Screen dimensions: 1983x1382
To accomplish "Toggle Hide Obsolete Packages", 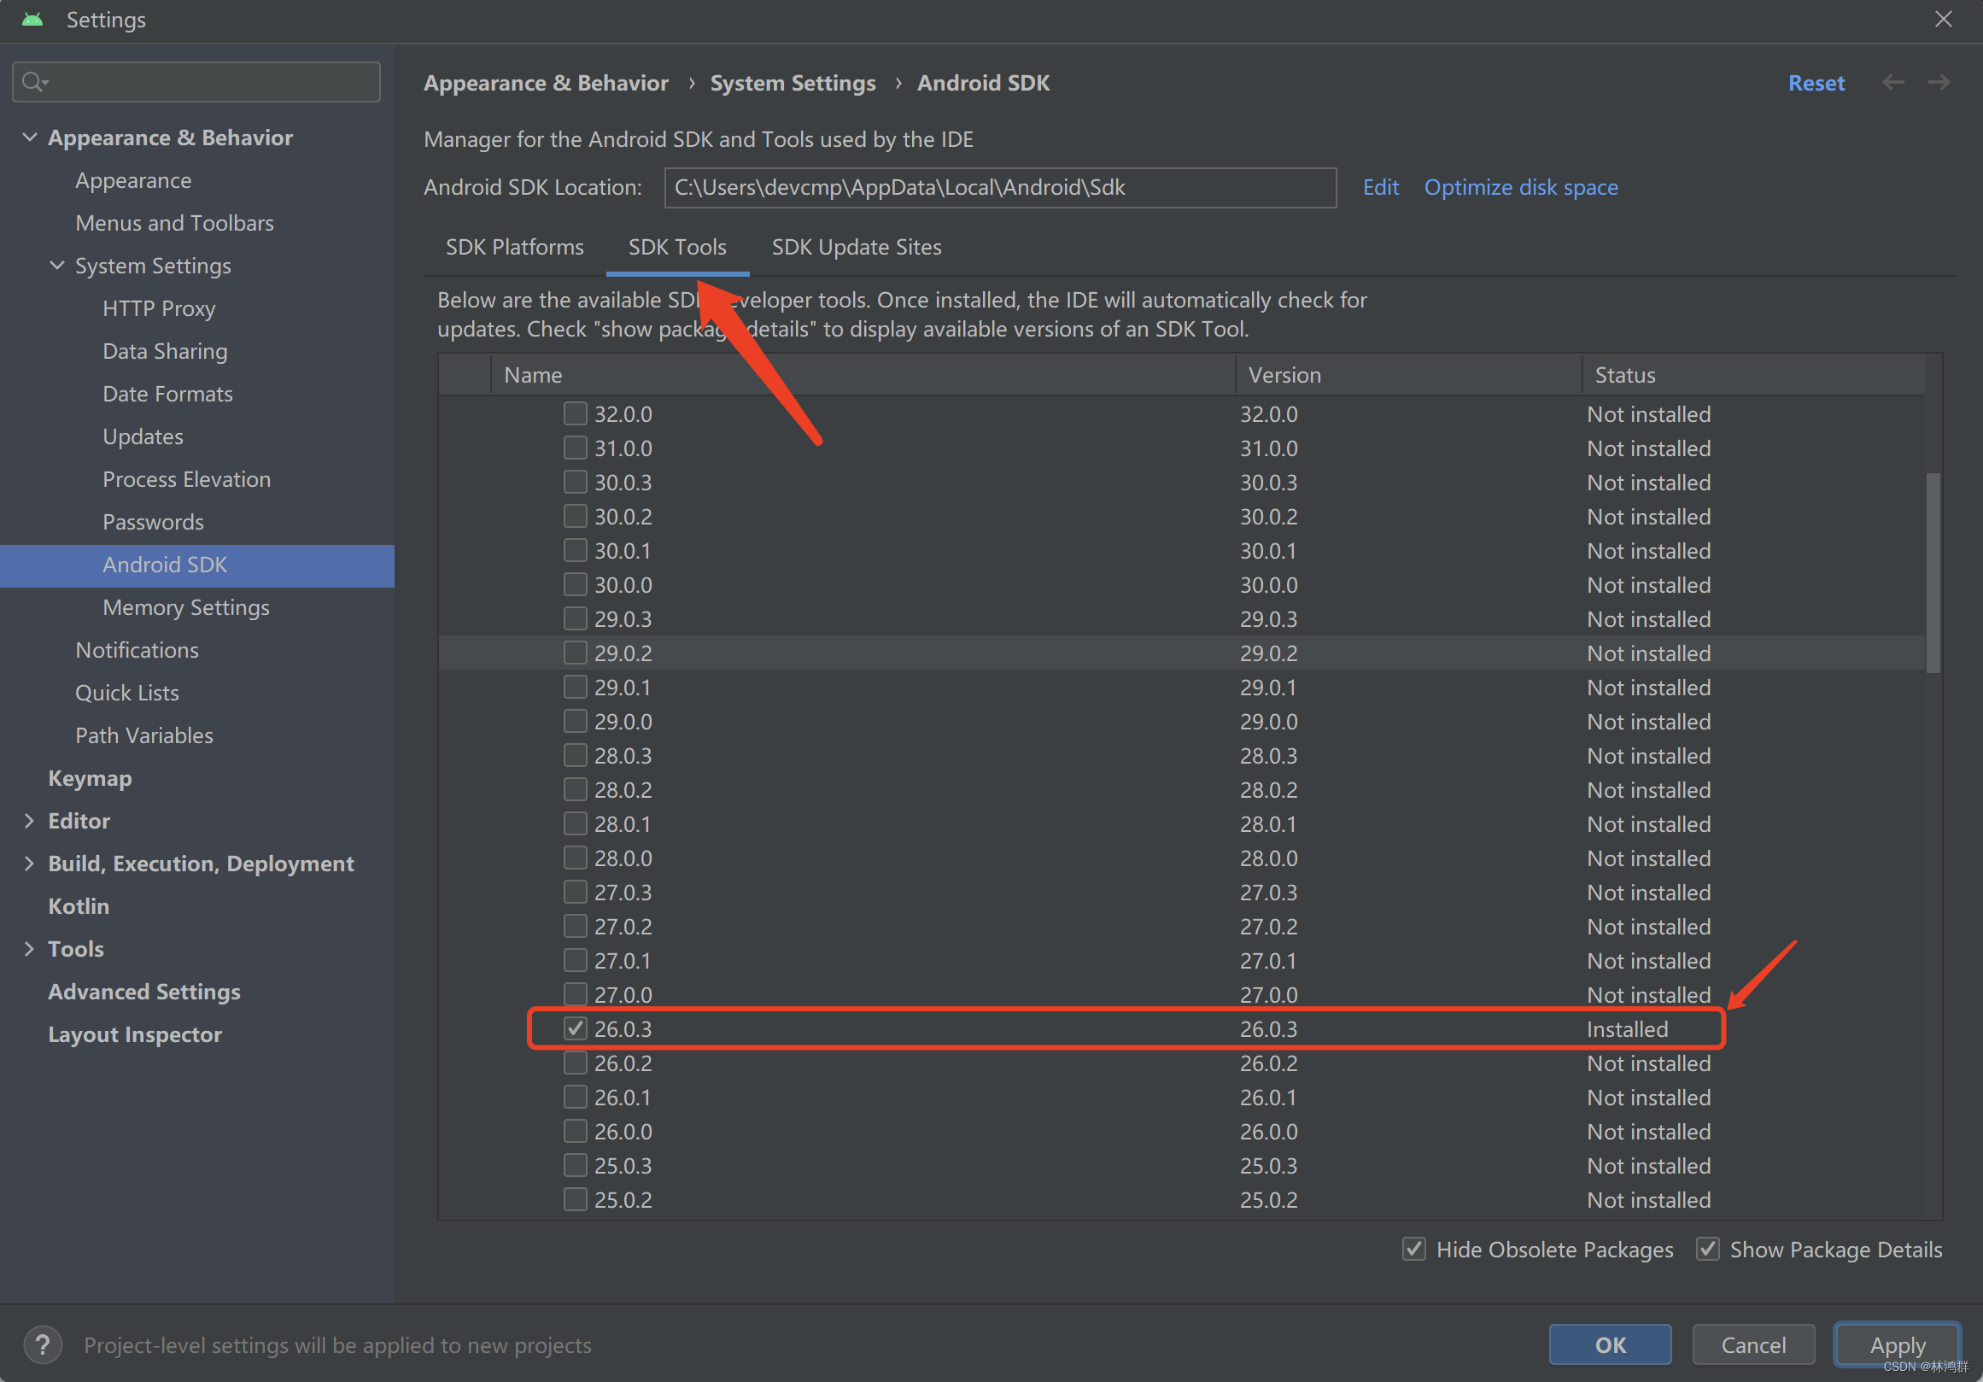I will click(x=1414, y=1249).
